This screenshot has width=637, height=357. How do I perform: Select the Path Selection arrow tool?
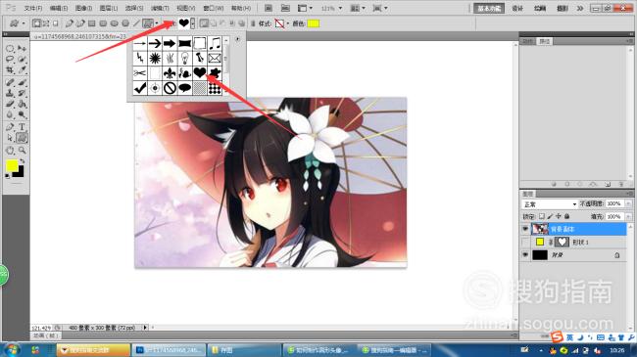coord(10,138)
